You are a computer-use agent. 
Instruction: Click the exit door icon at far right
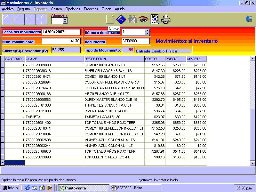[x=249, y=19]
